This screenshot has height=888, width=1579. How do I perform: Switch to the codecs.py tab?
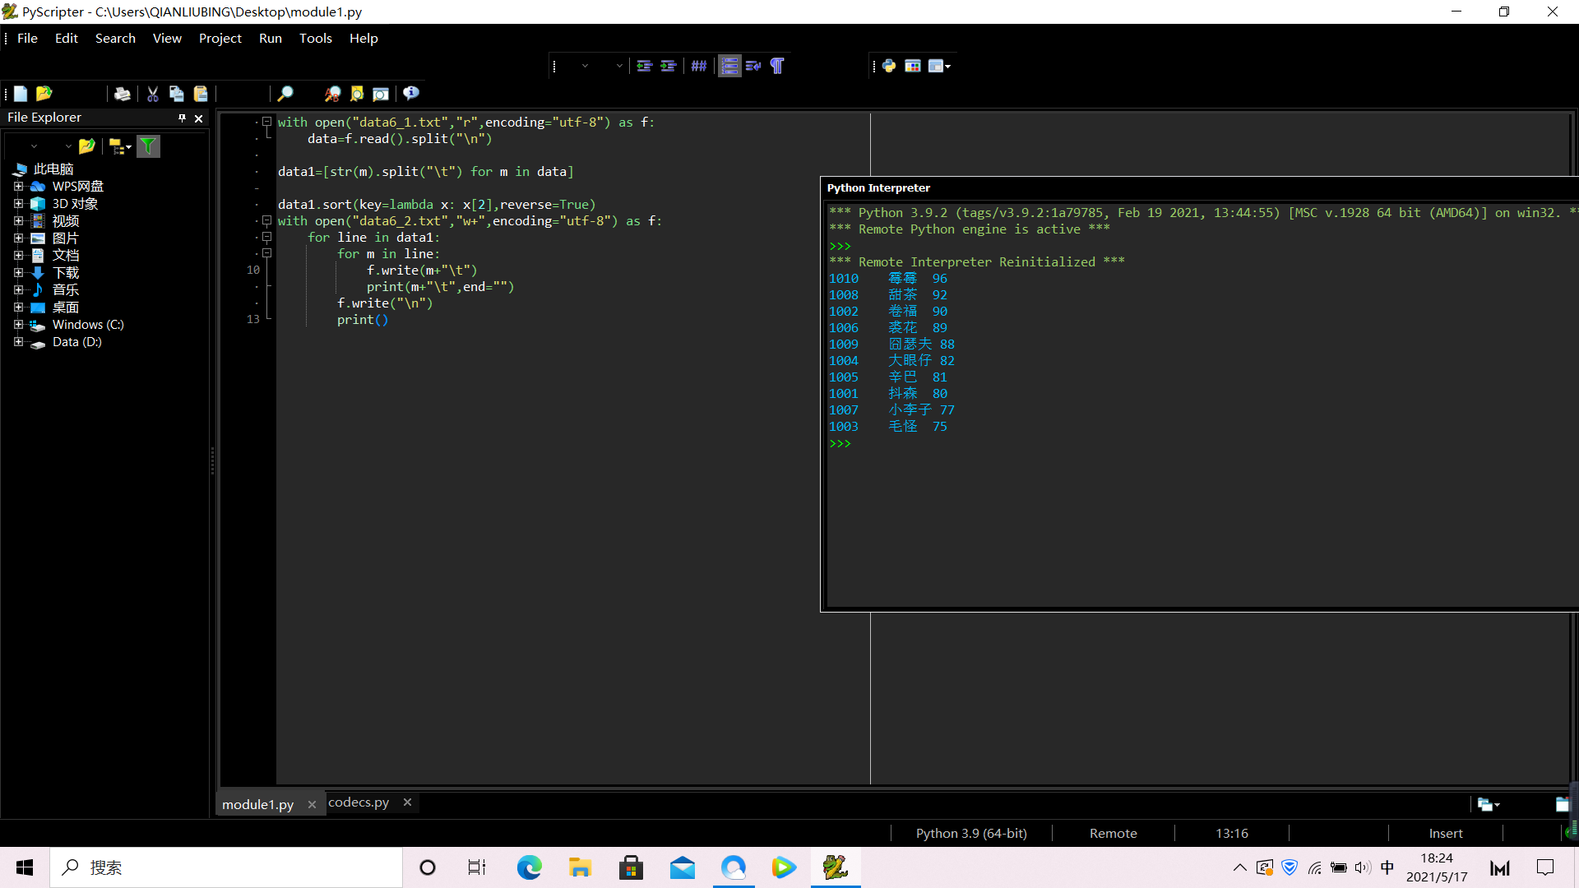(x=359, y=802)
